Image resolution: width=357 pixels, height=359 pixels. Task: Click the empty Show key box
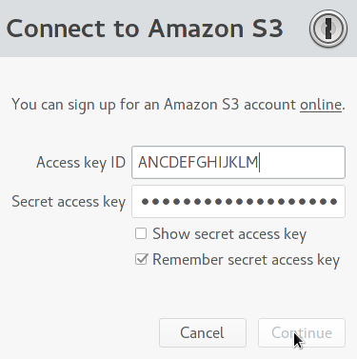(x=141, y=233)
